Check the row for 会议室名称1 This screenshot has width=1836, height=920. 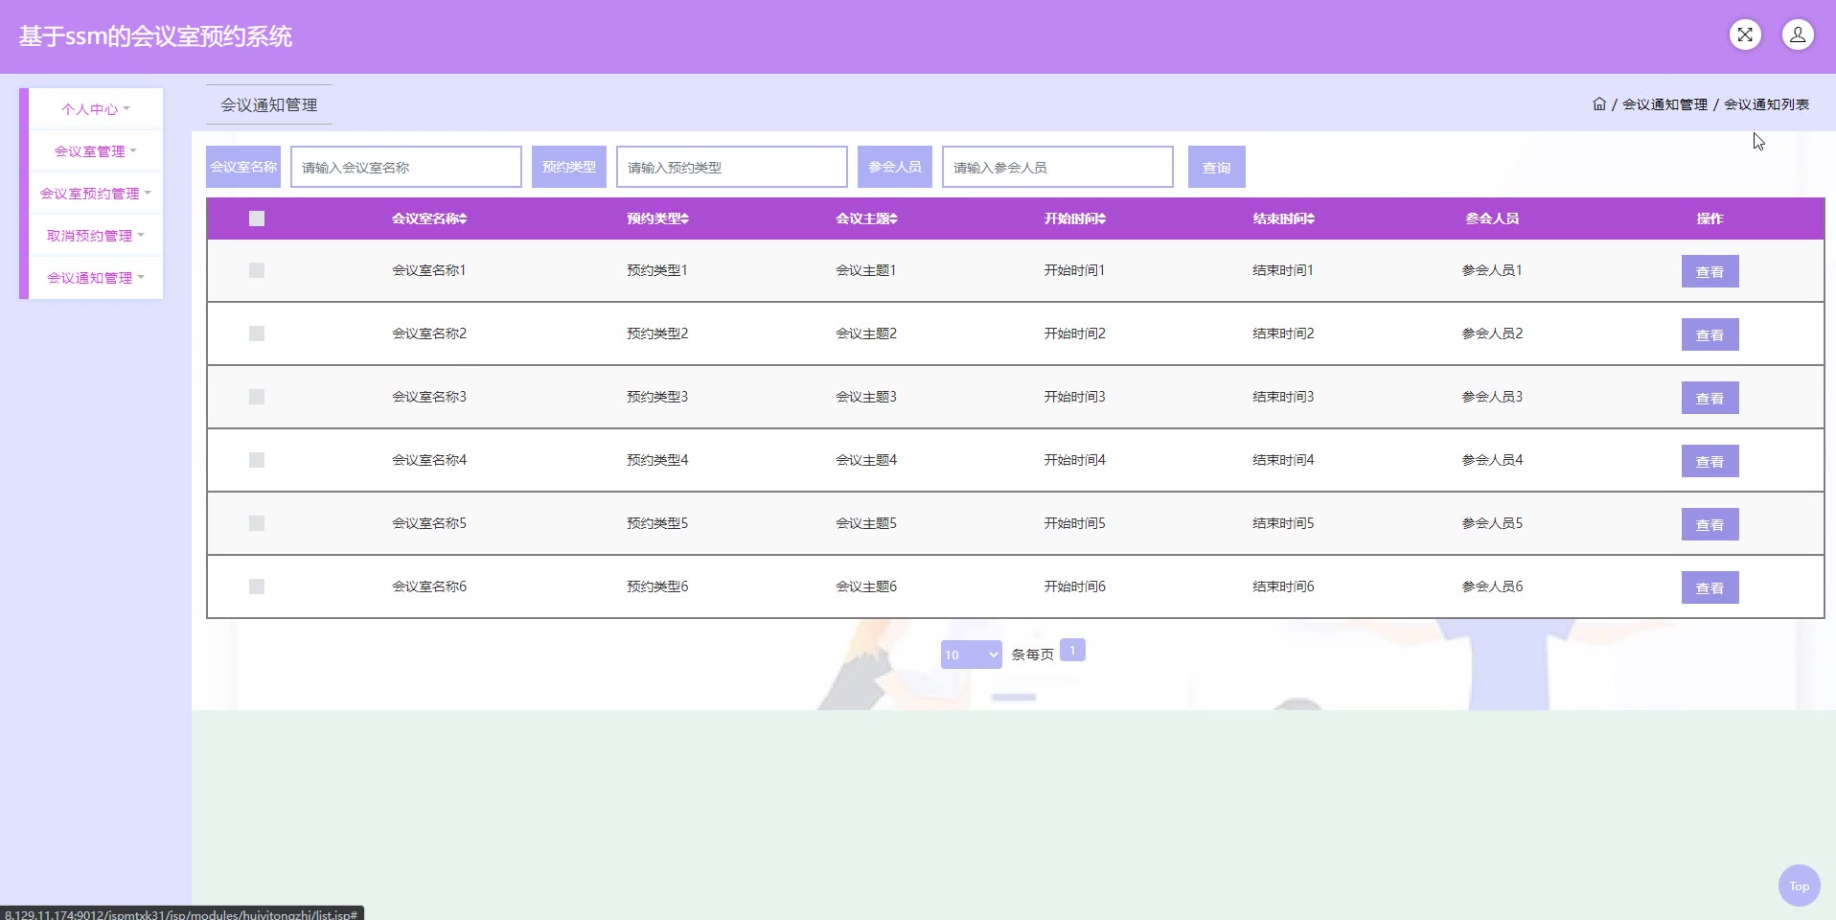(257, 270)
